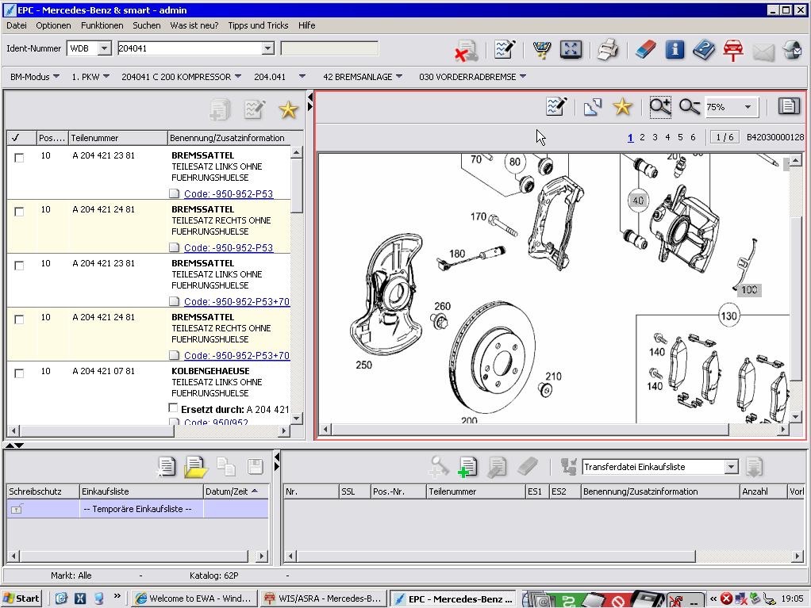Viewport: 811px width, 608px height.
Task: Click the image notes pencil icon
Action: point(556,107)
